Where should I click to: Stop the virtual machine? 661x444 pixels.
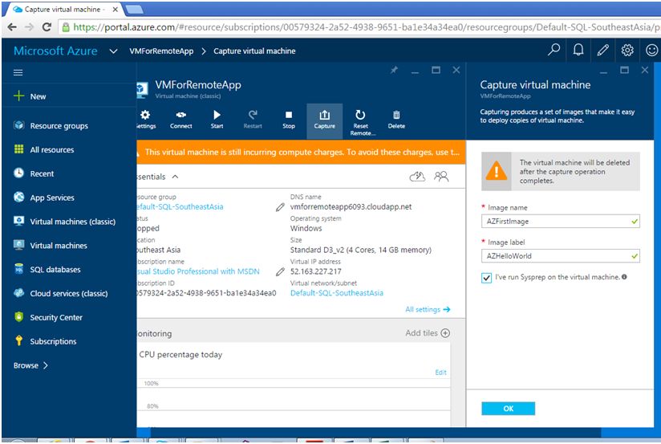coord(288,120)
